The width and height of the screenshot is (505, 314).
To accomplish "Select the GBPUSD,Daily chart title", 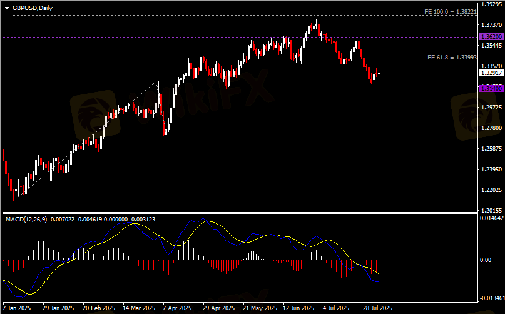I will point(32,8).
